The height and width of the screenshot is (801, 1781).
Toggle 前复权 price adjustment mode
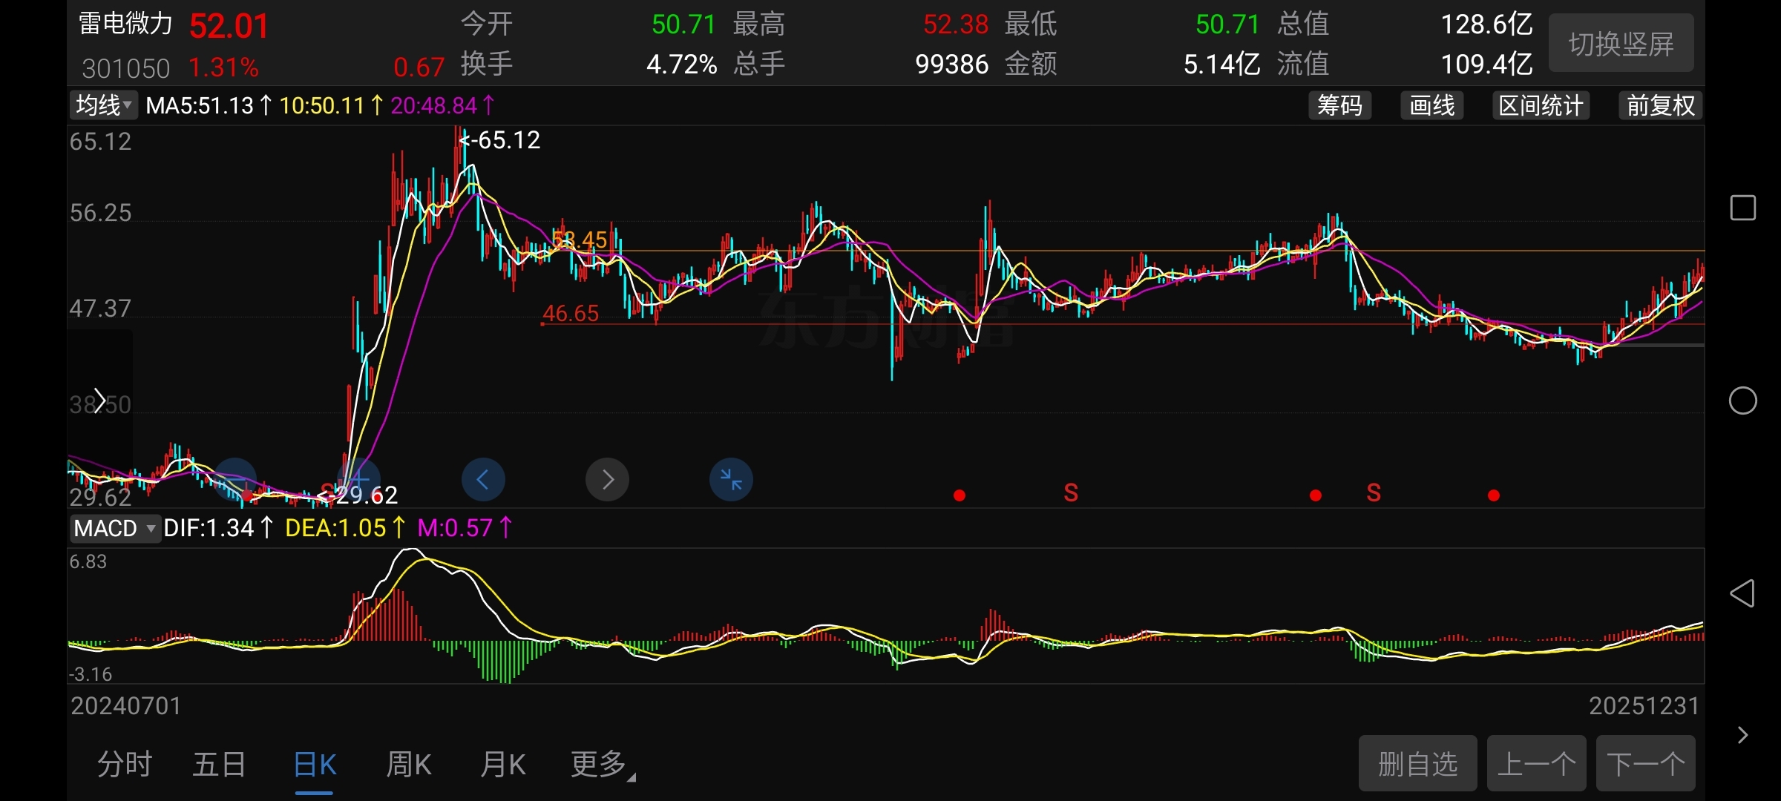1660,105
